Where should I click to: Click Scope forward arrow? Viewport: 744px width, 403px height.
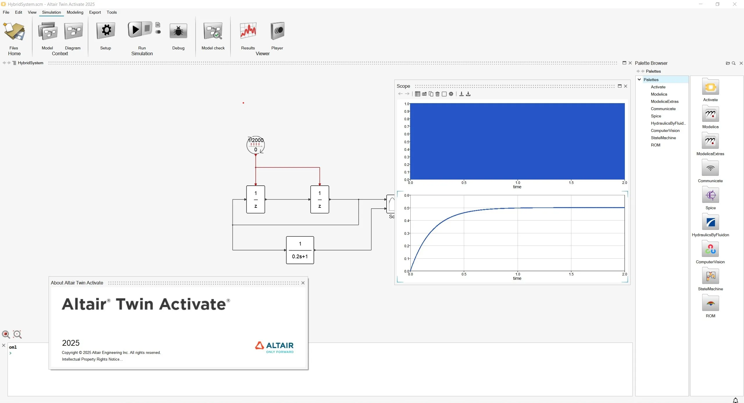point(407,94)
